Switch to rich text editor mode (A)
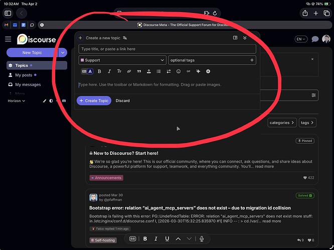 point(90,71)
